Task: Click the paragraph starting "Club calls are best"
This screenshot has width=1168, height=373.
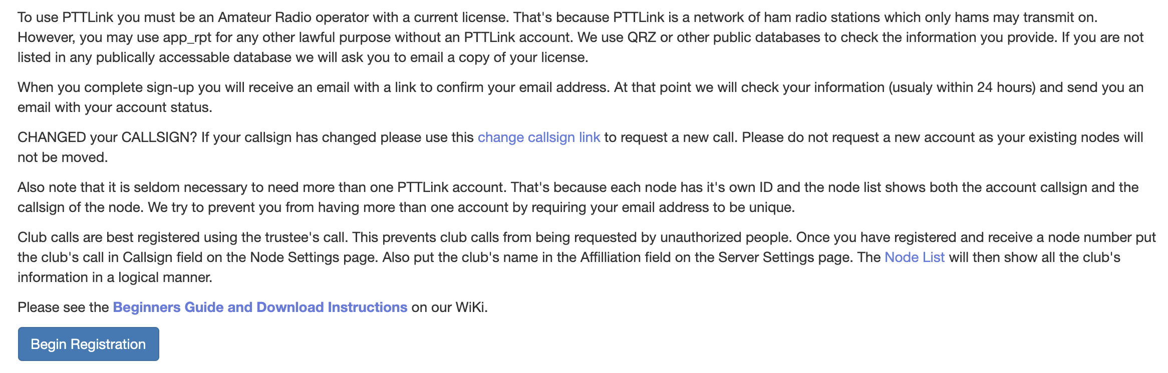Action: (586, 257)
